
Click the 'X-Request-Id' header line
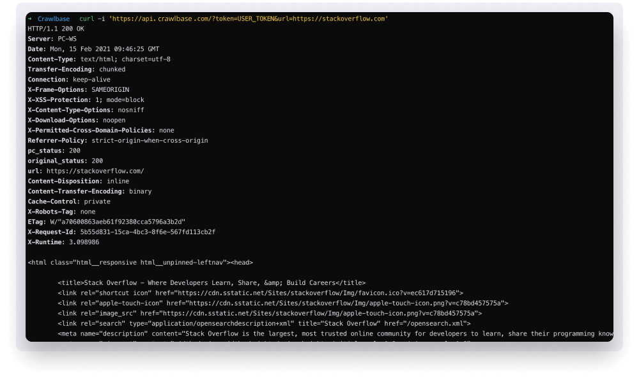pos(121,232)
